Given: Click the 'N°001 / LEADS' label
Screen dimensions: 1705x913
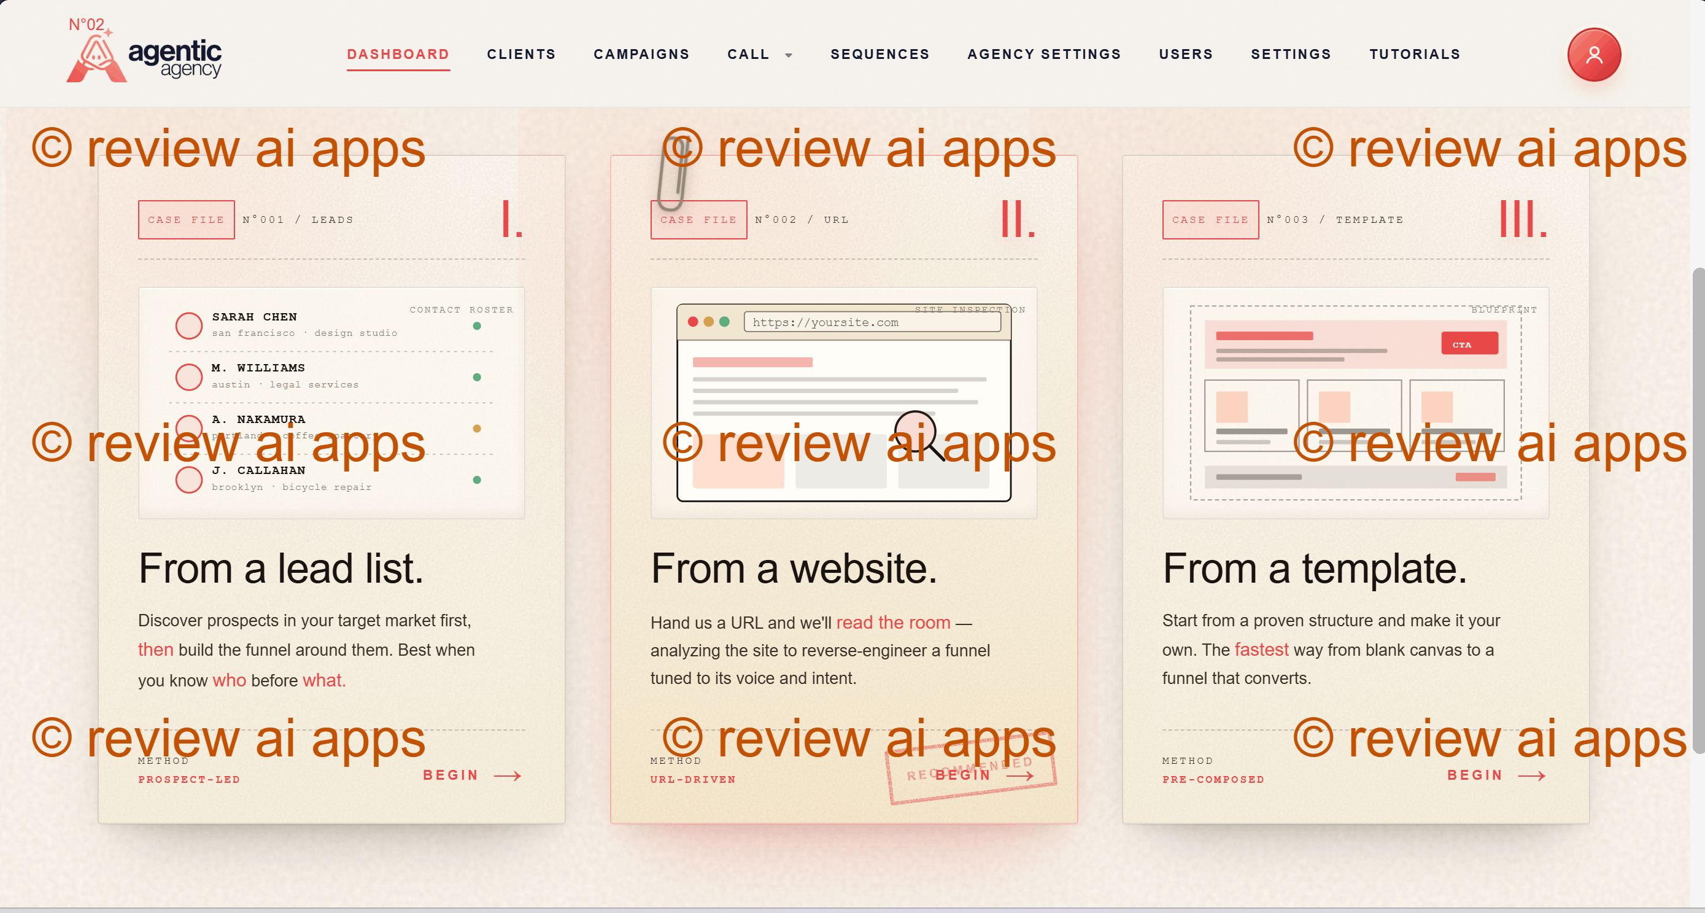Looking at the screenshot, I should coord(298,220).
